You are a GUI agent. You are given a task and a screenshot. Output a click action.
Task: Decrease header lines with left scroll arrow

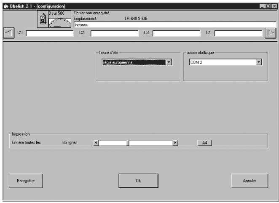click(96, 143)
